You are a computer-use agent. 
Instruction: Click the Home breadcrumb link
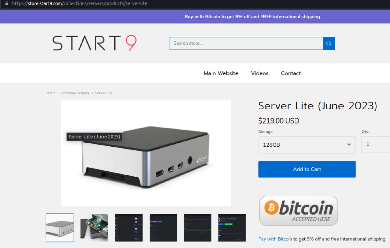click(51, 93)
